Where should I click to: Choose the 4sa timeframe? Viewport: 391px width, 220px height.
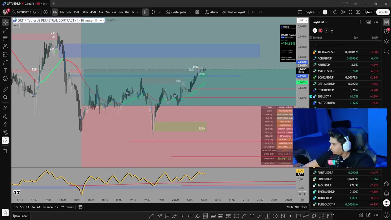coord(114,12)
